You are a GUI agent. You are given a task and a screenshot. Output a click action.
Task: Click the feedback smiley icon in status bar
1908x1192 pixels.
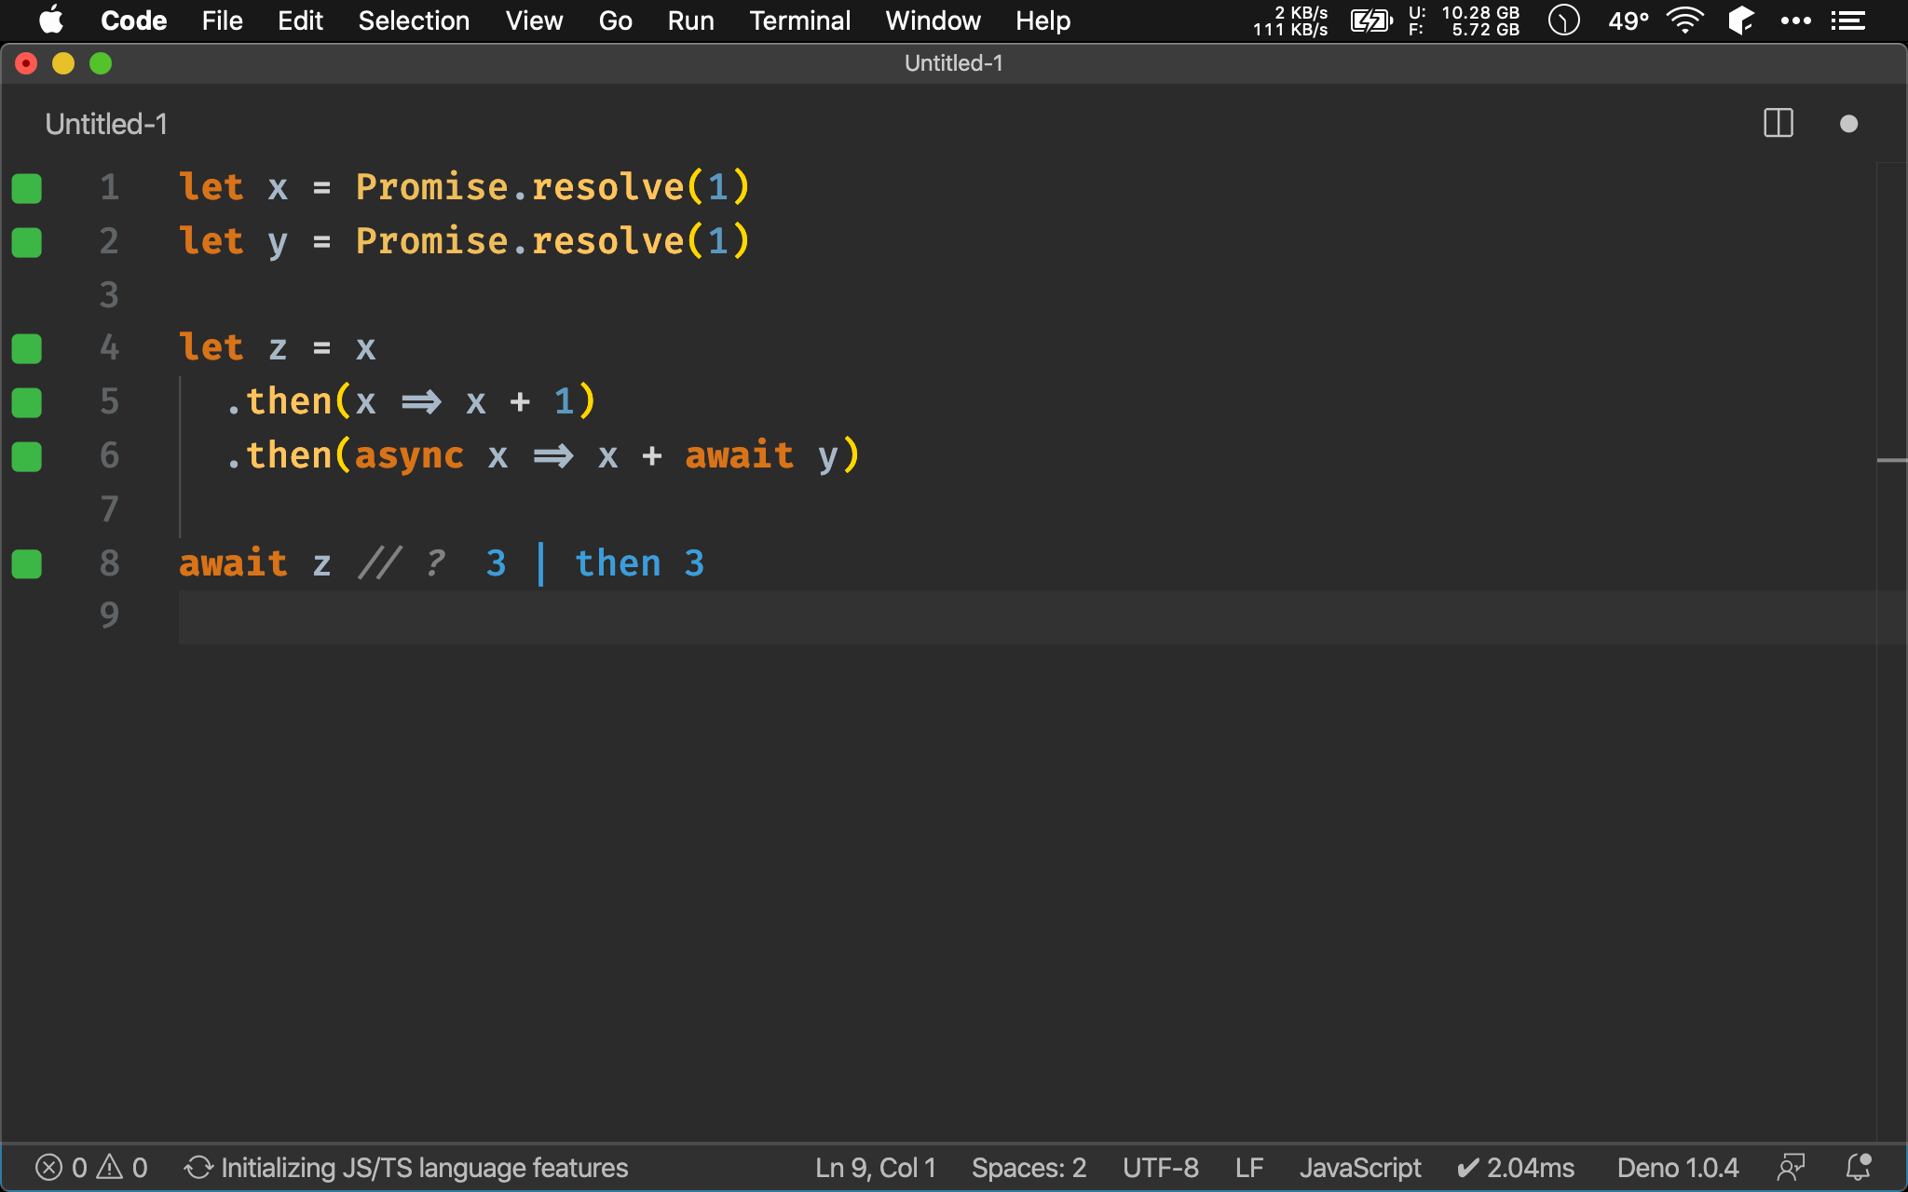click(x=1791, y=1167)
